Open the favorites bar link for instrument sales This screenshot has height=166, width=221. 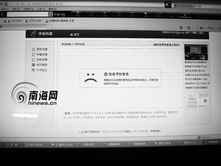pos(60,21)
